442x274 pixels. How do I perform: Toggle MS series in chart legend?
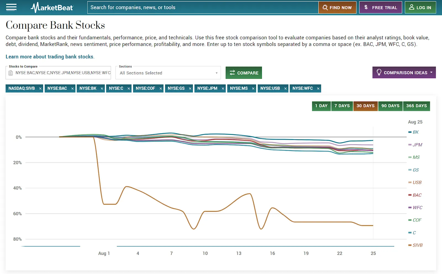click(x=414, y=157)
